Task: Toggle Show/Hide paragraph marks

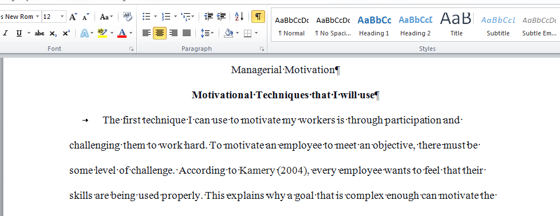Action: click(x=258, y=17)
